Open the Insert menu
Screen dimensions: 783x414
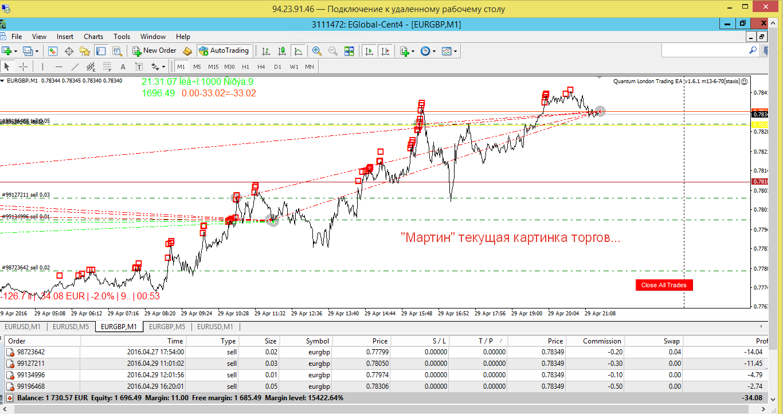point(65,36)
